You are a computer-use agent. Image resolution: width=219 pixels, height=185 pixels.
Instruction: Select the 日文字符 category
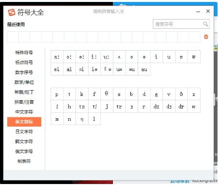[x=24, y=131]
